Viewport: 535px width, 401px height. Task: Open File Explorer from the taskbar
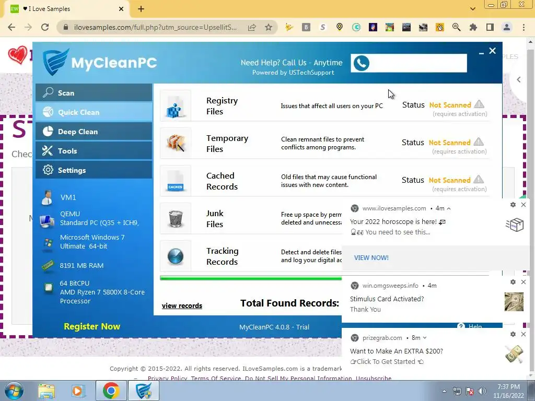(46, 391)
